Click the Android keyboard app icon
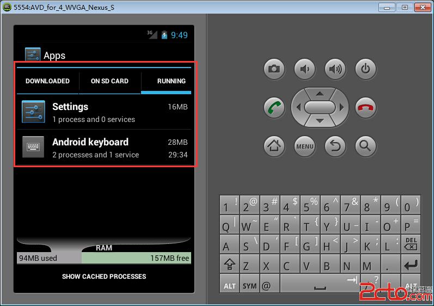This screenshot has height=306, width=434. tap(33, 147)
